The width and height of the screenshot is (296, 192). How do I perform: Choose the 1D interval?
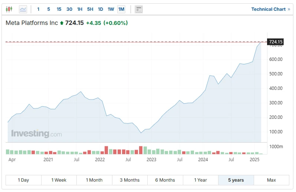101,9
